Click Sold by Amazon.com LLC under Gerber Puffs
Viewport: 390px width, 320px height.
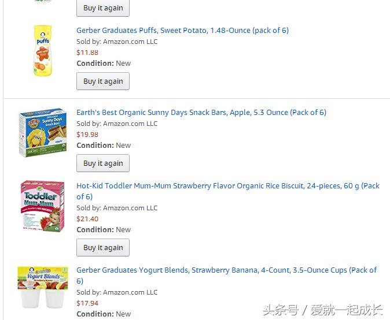[x=117, y=42]
